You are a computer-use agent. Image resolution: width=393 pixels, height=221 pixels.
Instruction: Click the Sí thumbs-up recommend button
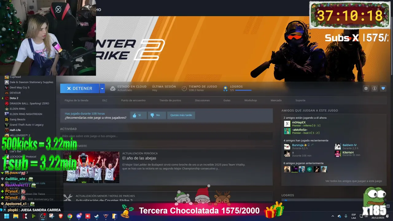(x=138, y=115)
